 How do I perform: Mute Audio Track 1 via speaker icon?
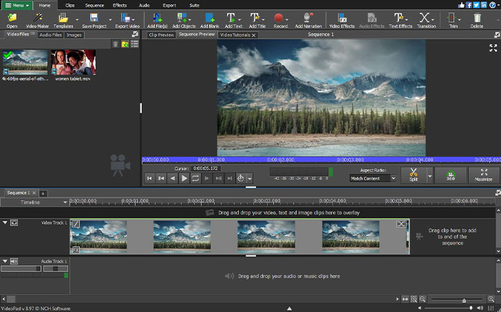pos(14,261)
